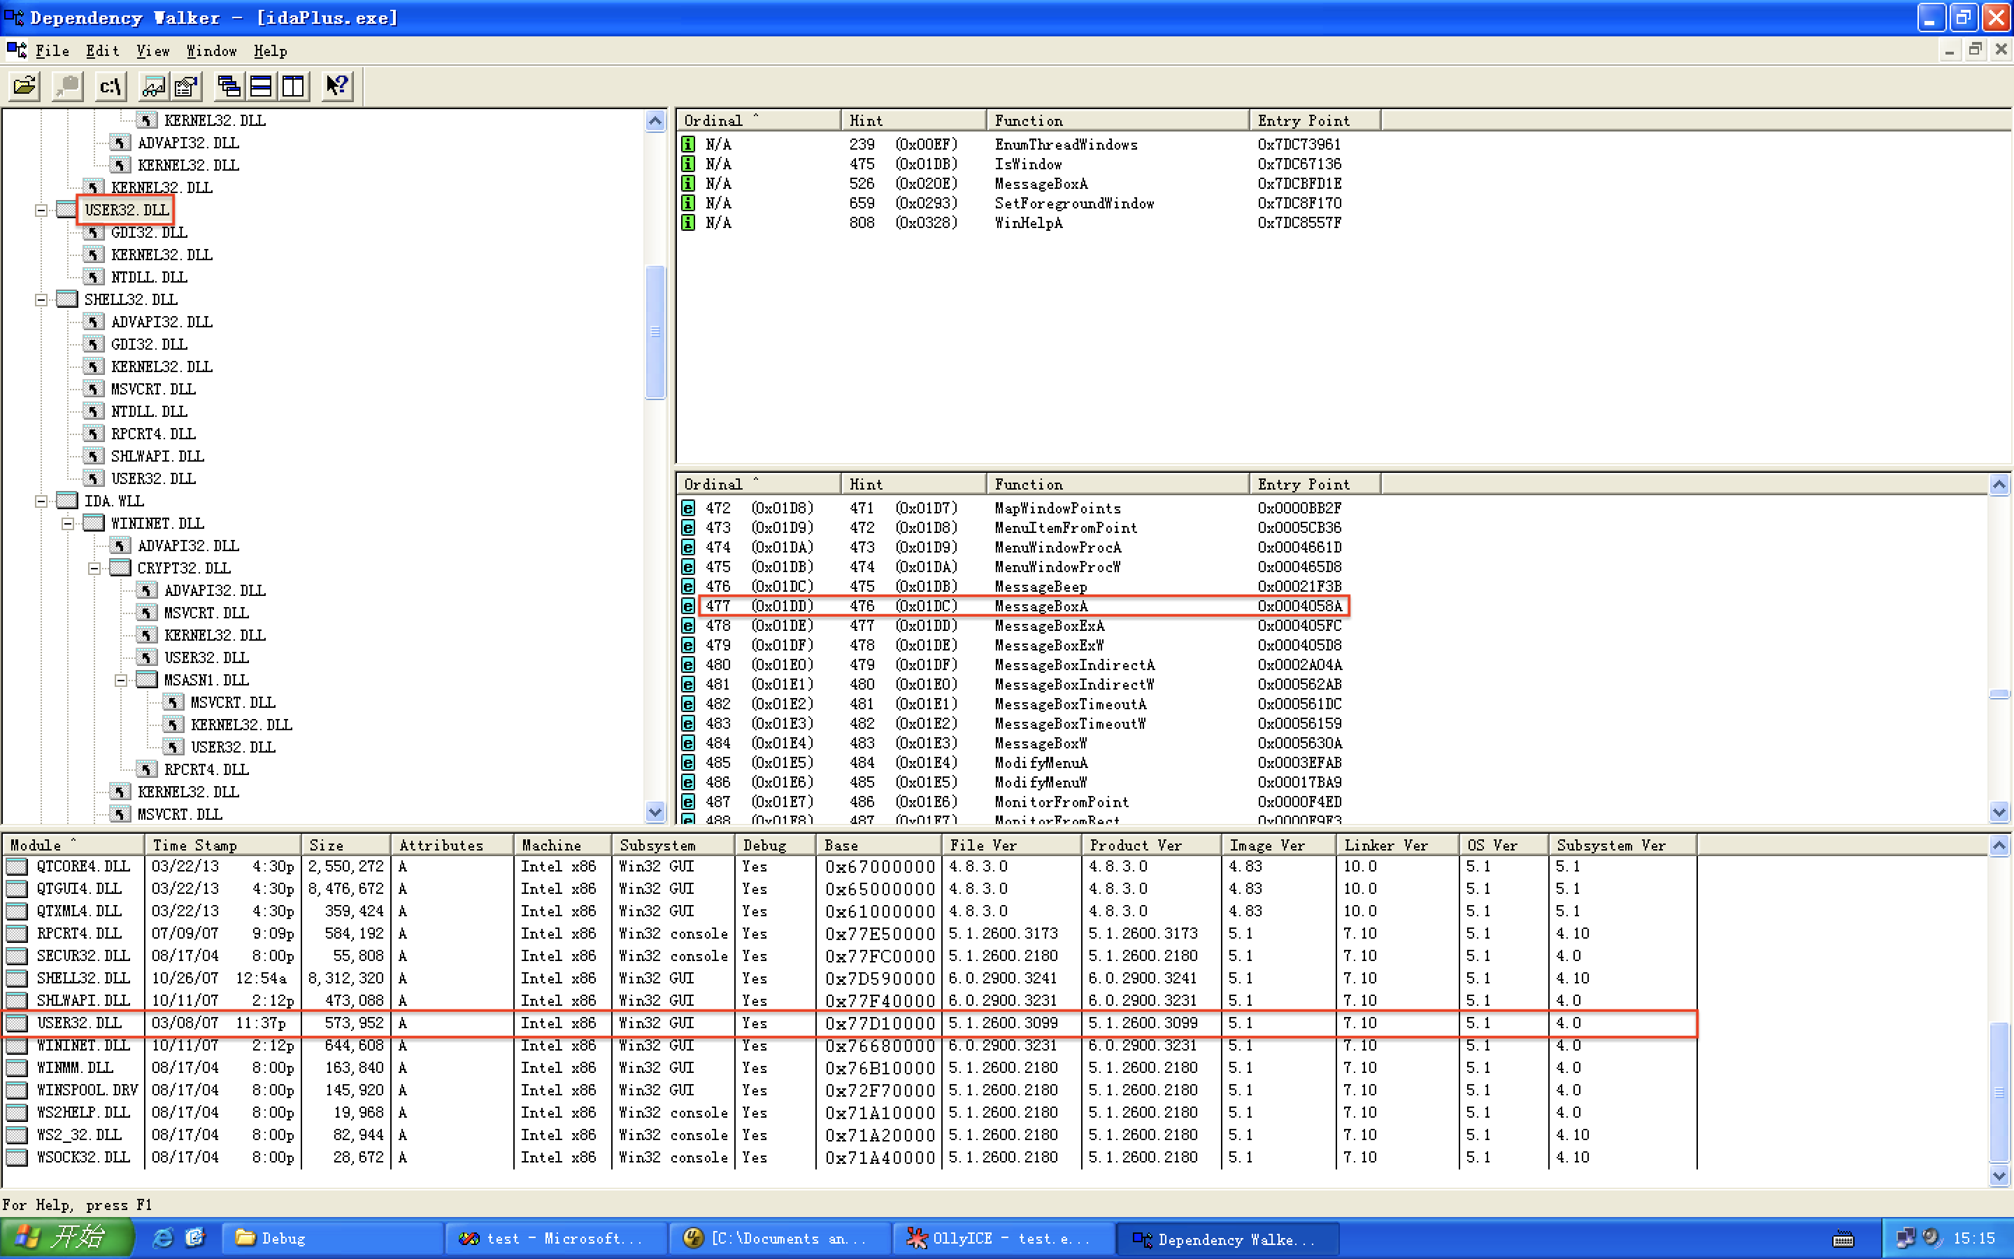Click the Dependency Walker icon in the menu bar

pos(17,50)
